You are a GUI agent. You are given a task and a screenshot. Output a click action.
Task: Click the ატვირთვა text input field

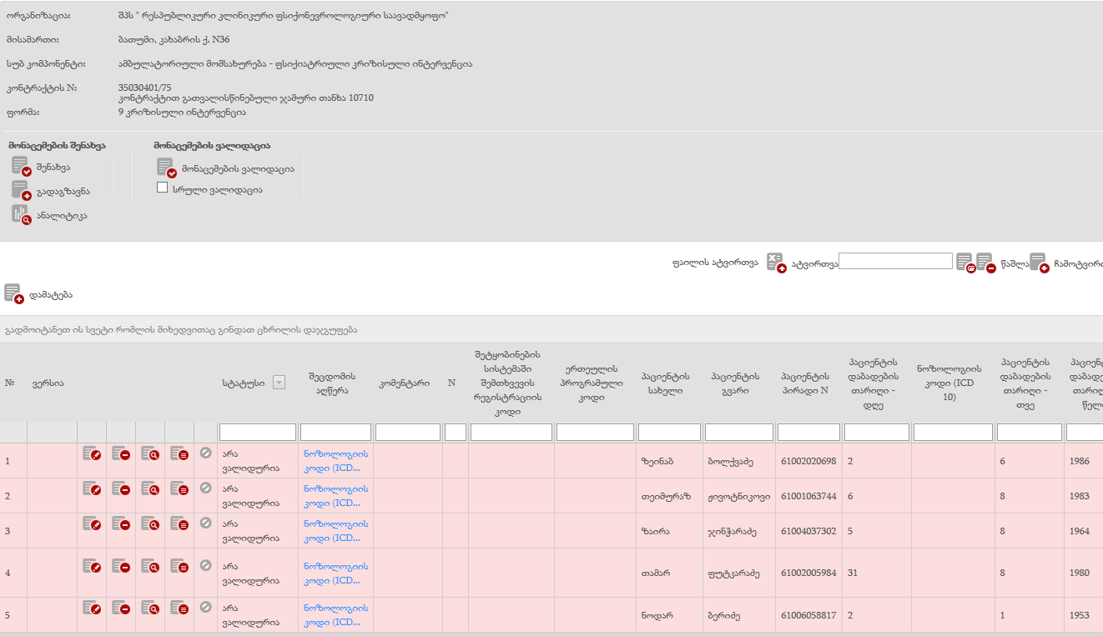(x=895, y=262)
